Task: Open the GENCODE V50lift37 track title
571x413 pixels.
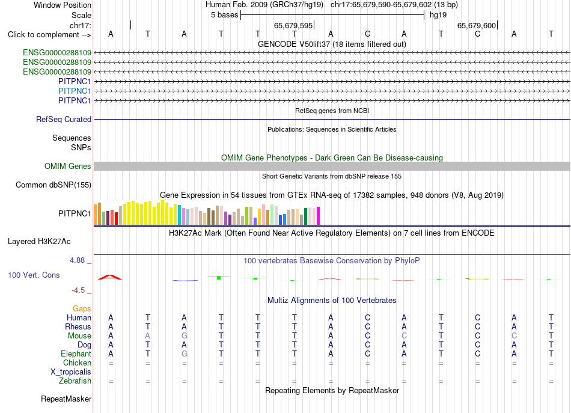Action: coord(332,44)
